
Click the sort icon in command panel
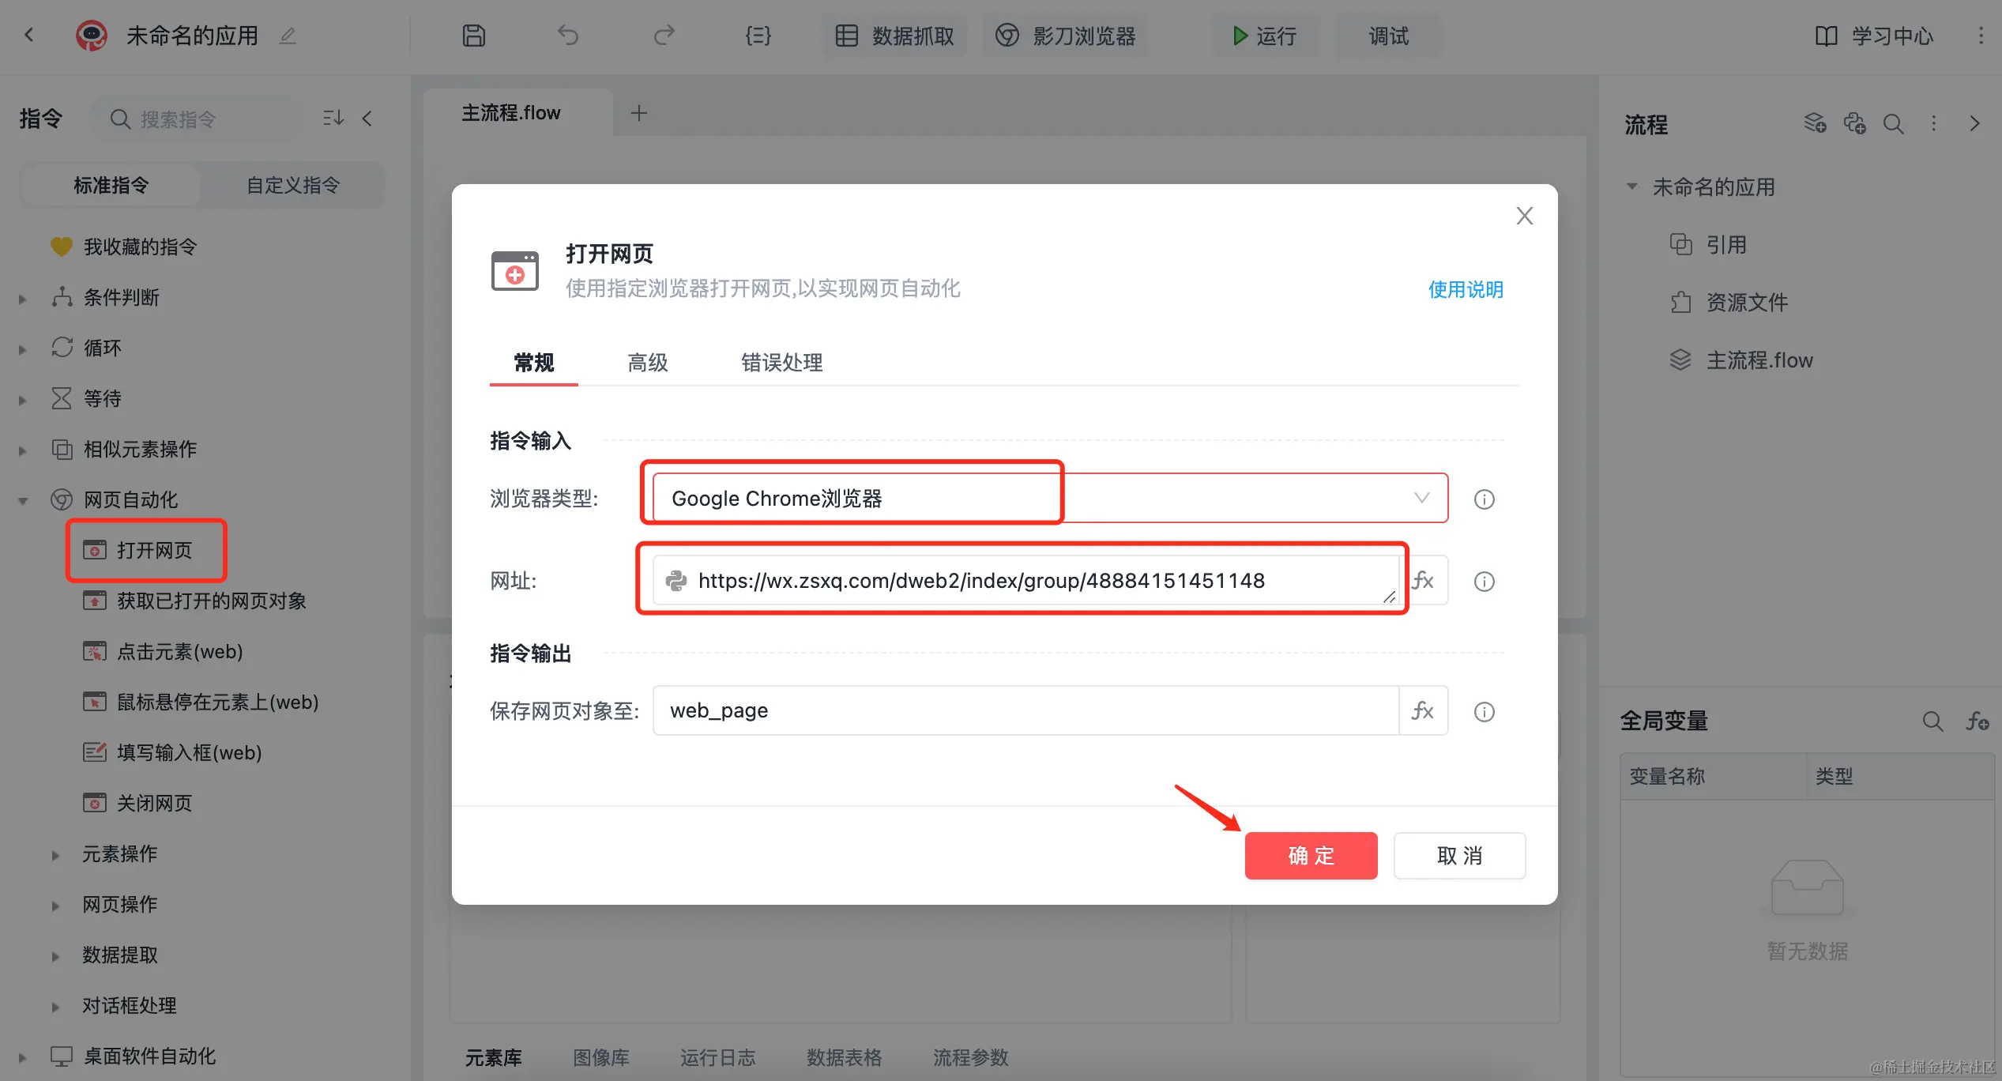click(333, 119)
